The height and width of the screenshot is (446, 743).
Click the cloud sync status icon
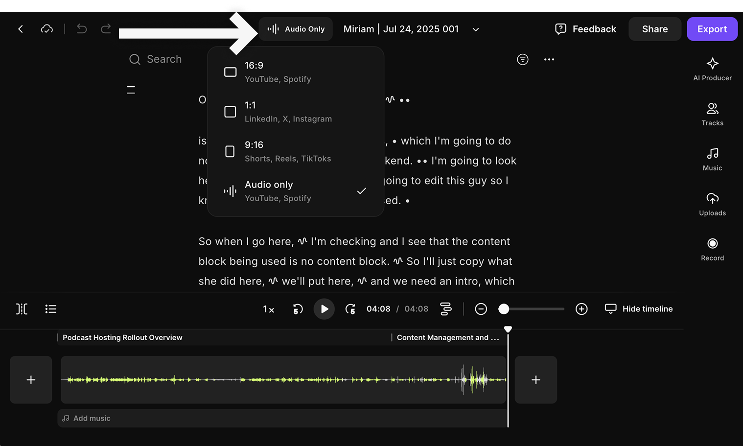[47, 29]
